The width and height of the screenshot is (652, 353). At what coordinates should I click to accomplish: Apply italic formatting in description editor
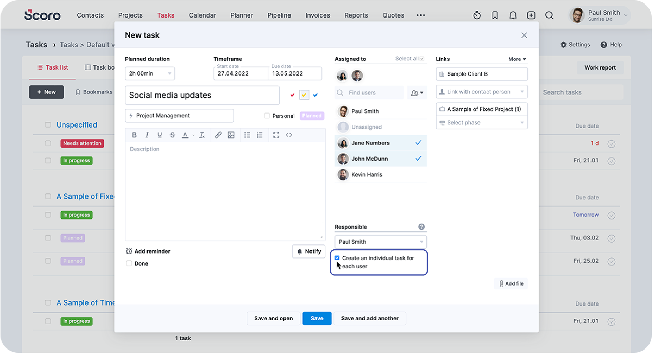pyautogui.click(x=147, y=135)
